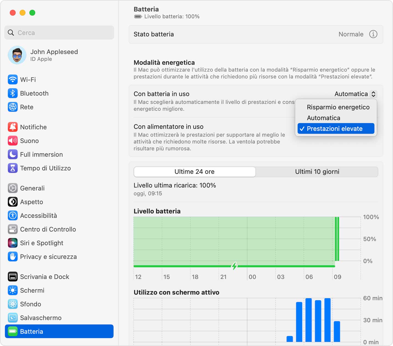The height and width of the screenshot is (346, 393).
Task: Select the Schermi display icon
Action: (12, 290)
